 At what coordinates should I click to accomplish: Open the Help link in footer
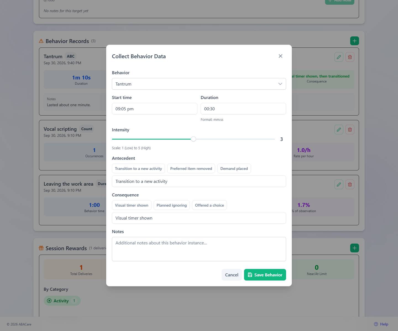[x=381, y=324]
